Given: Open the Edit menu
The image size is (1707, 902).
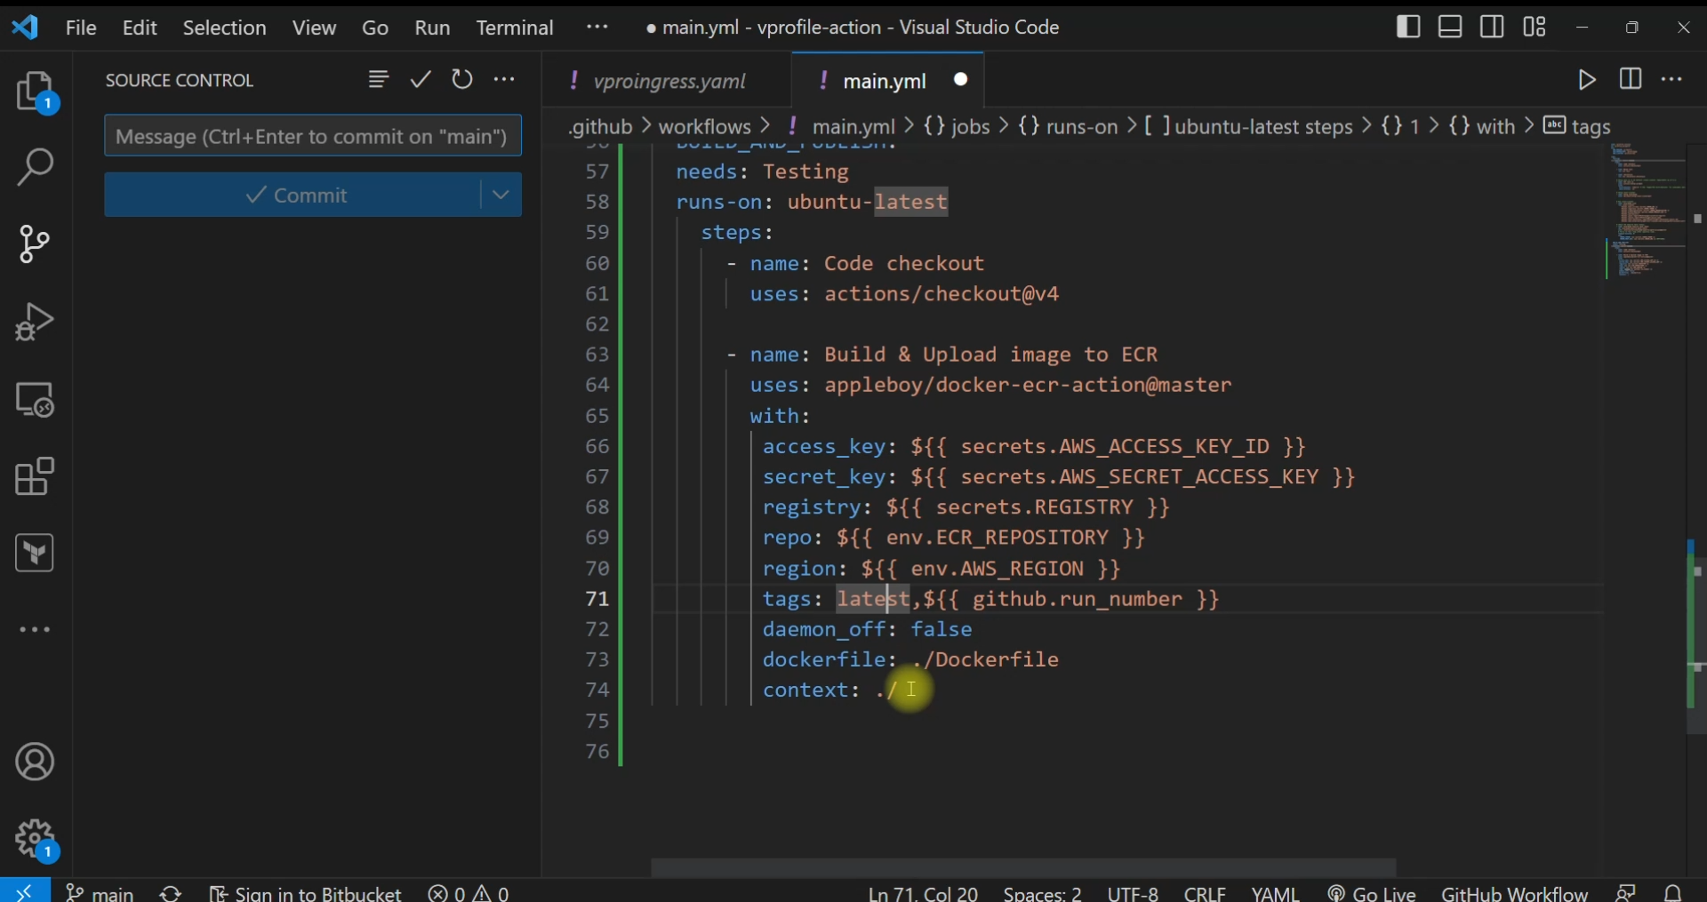Looking at the screenshot, I should click(x=140, y=28).
